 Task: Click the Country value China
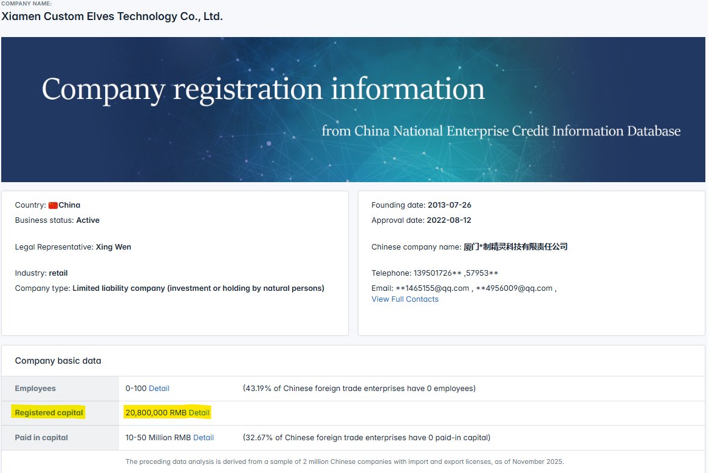(x=69, y=205)
